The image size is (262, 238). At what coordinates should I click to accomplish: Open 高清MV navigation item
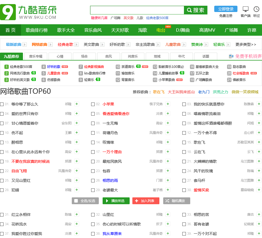pyautogui.click(x=207, y=30)
